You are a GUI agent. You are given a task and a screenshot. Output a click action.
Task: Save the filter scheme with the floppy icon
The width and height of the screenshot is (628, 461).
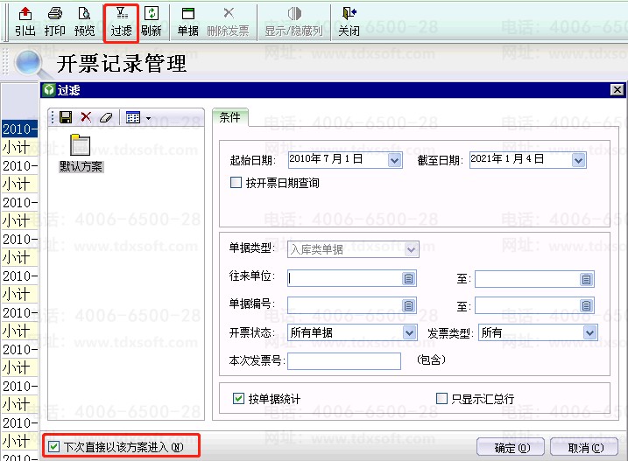tap(66, 117)
